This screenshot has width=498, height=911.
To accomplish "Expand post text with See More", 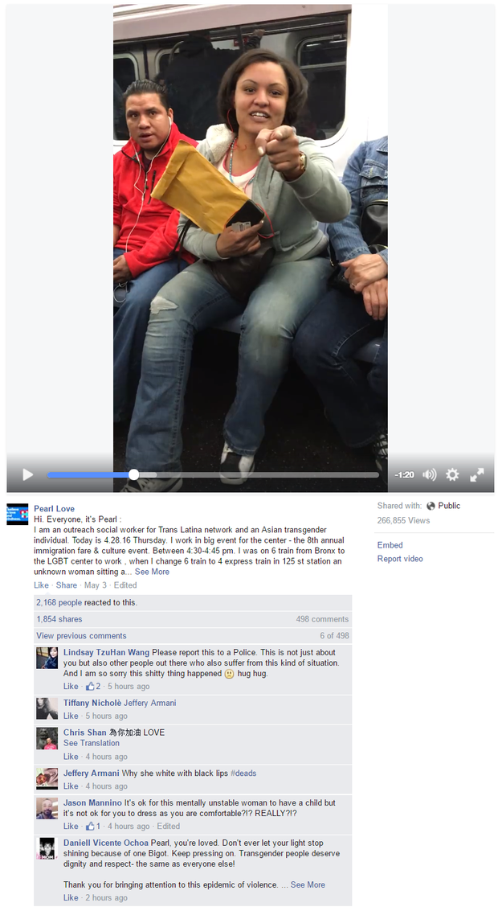I will (152, 572).
